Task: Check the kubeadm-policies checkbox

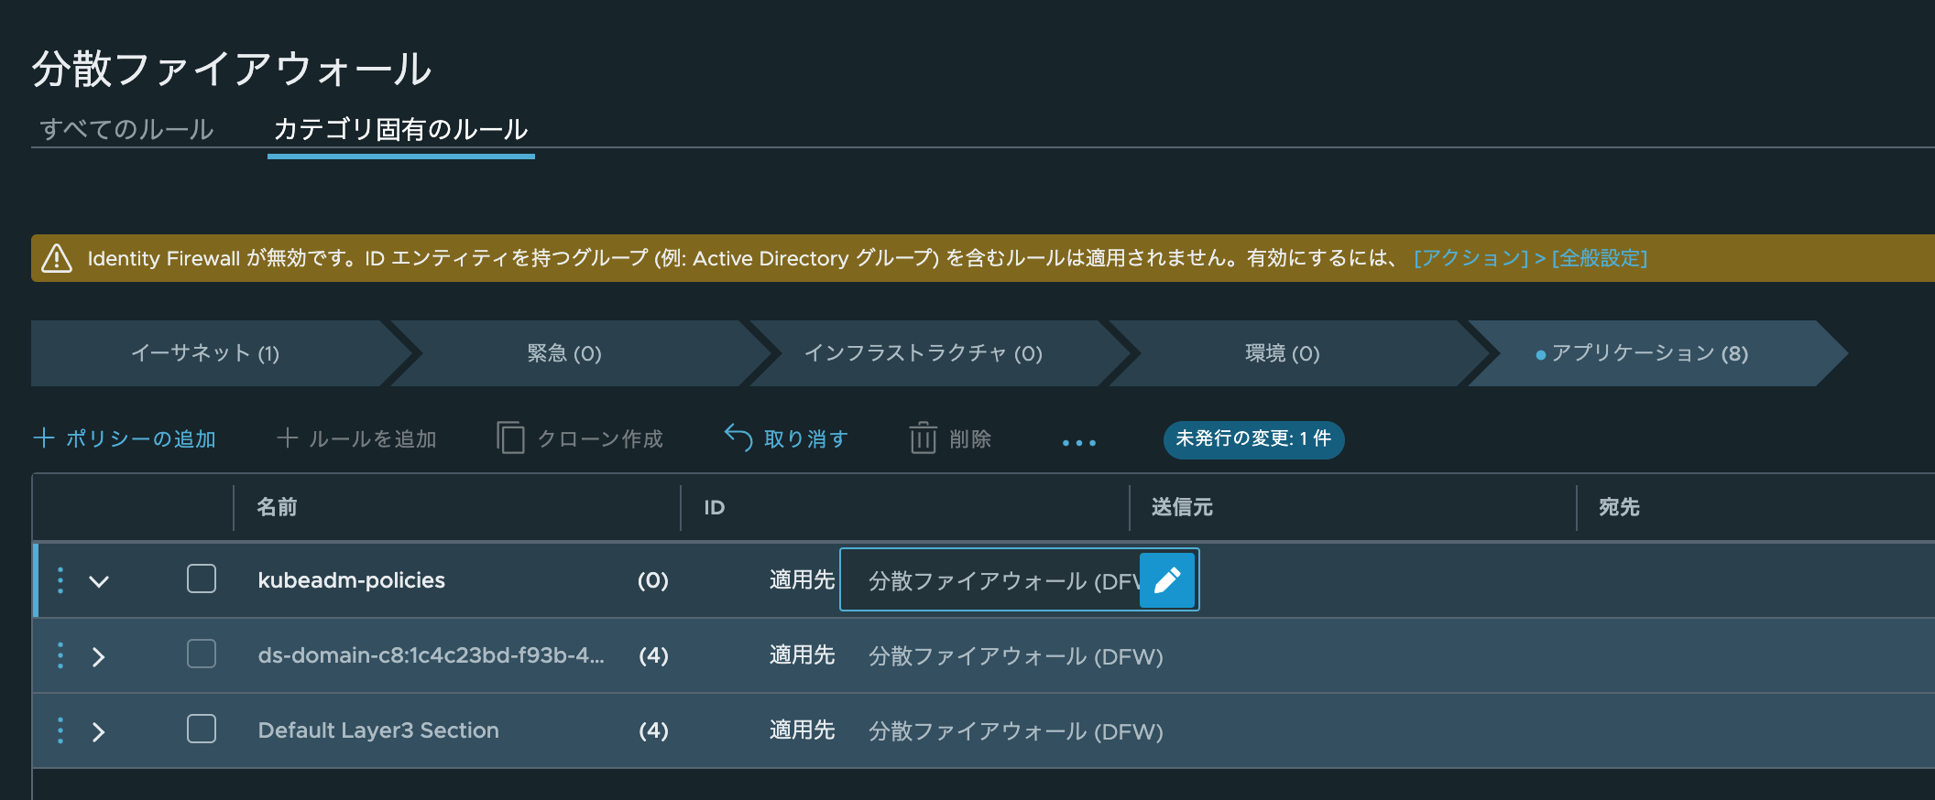Action: pos(202,578)
